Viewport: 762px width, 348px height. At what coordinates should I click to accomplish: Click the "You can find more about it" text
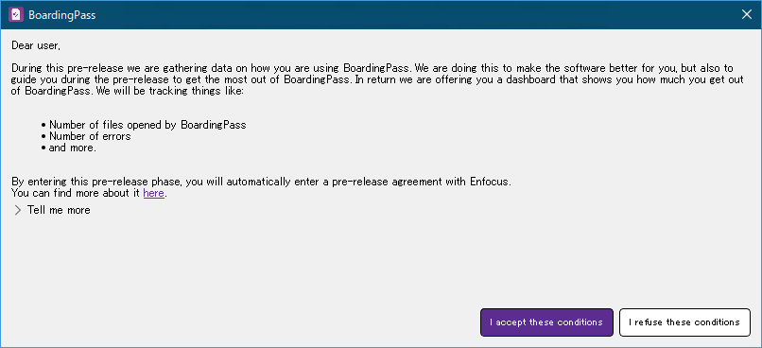click(x=76, y=194)
